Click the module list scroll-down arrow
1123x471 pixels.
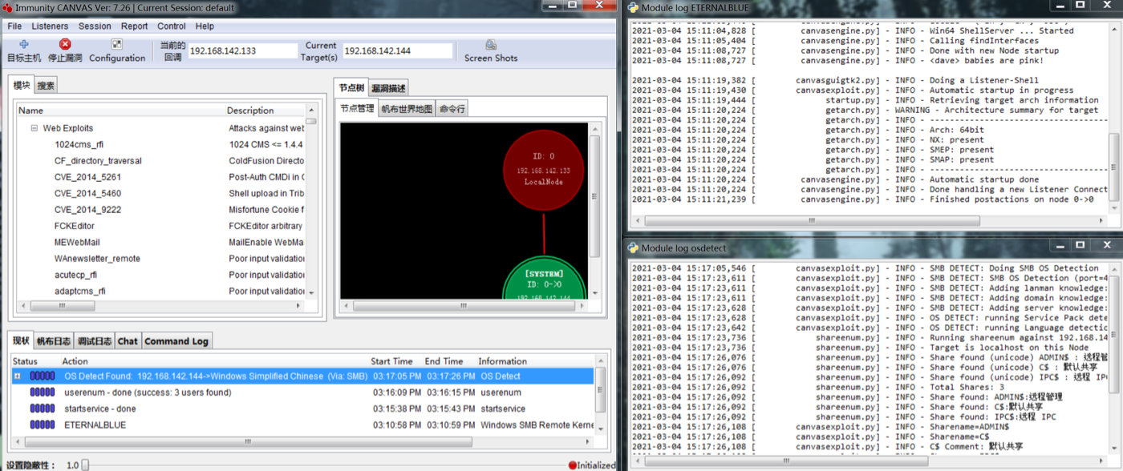(x=311, y=292)
